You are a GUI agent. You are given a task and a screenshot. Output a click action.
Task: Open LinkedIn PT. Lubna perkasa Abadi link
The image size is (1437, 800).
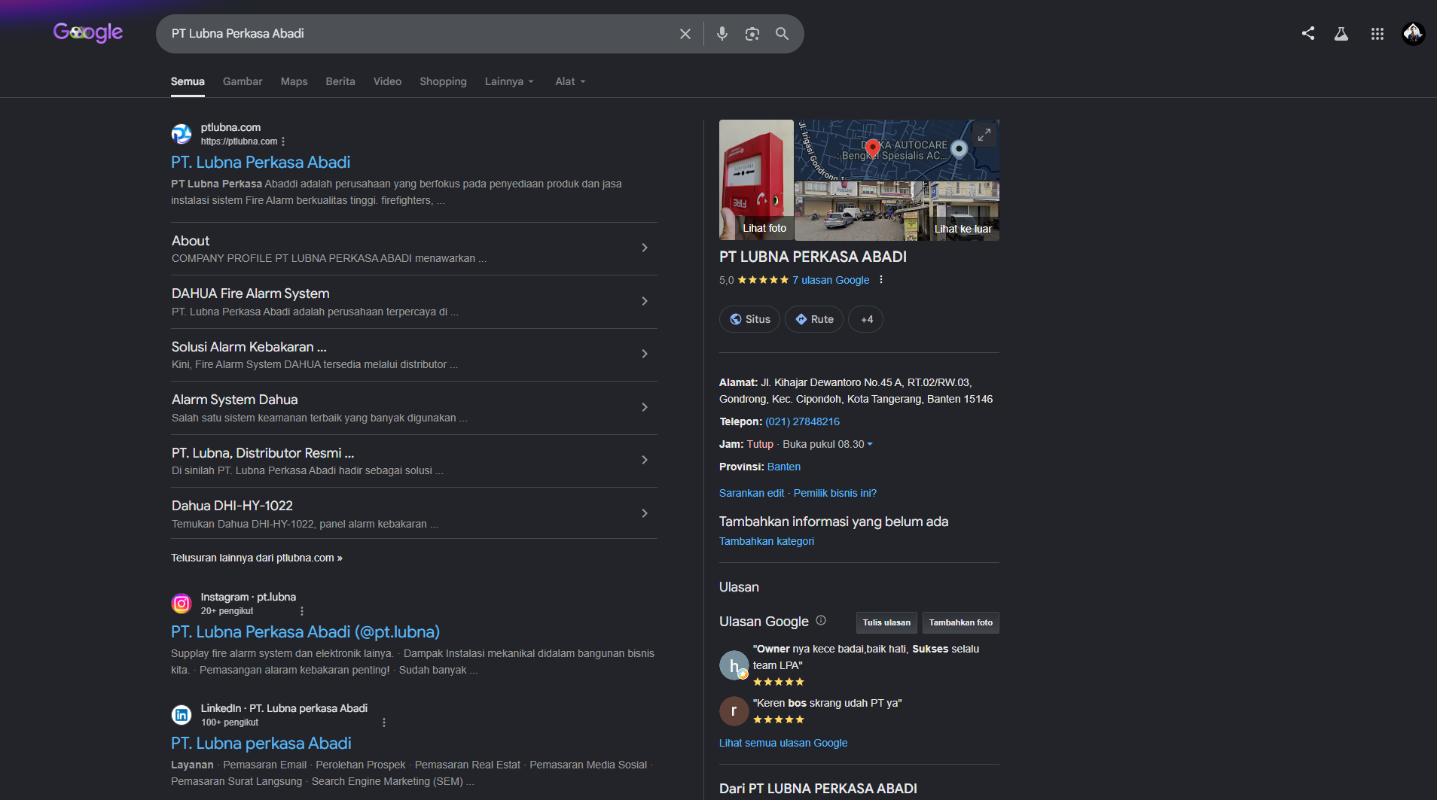[x=261, y=744]
